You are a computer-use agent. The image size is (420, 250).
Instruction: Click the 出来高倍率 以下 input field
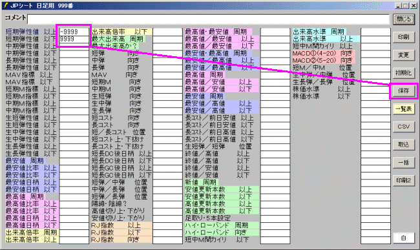168,32
